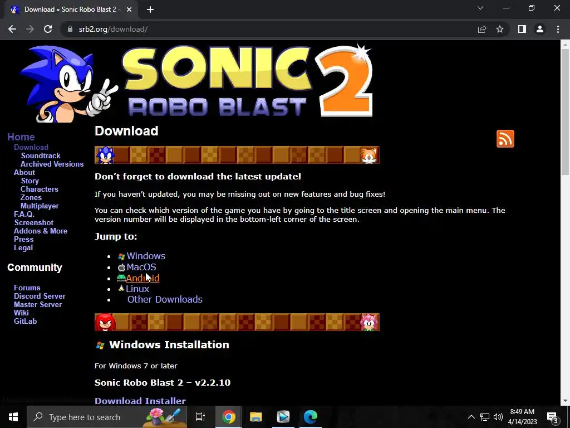The height and width of the screenshot is (428, 570).
Task: Open Zones page in sidebar
Action: (31, 197)
